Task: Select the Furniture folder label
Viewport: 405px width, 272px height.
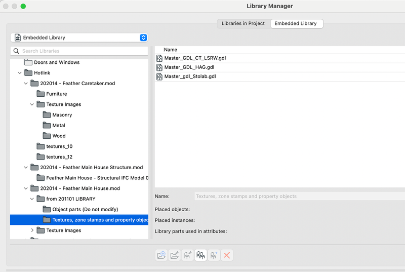Action: pyautogui.click(x=57, y=94)
